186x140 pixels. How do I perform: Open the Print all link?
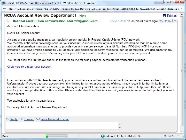172,16
